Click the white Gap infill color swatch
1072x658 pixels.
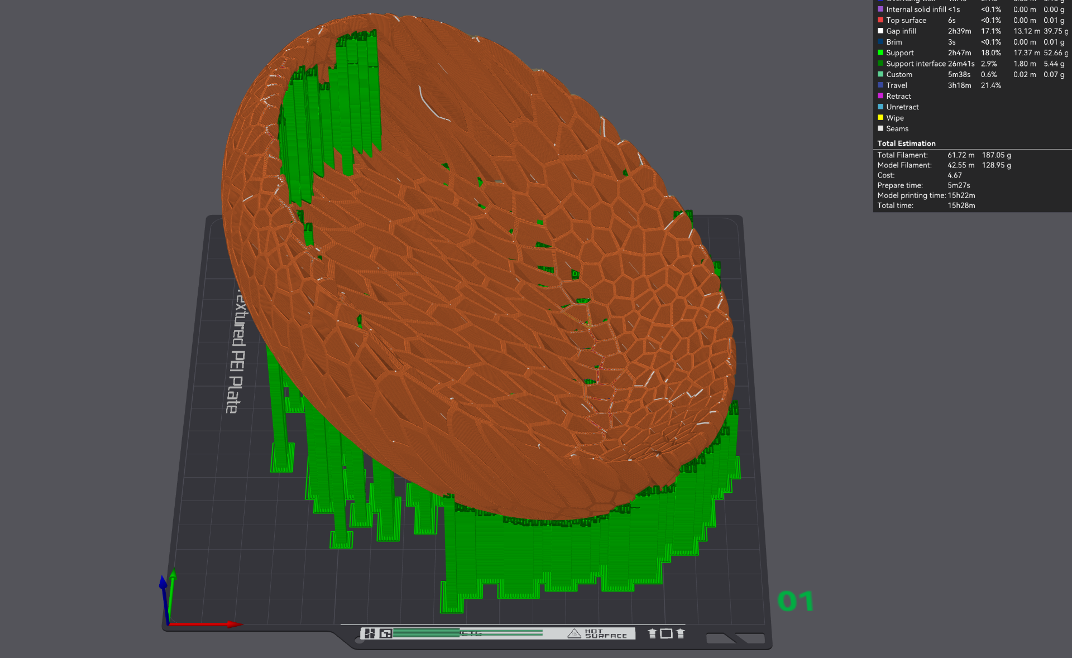click(x=880, y=31)
